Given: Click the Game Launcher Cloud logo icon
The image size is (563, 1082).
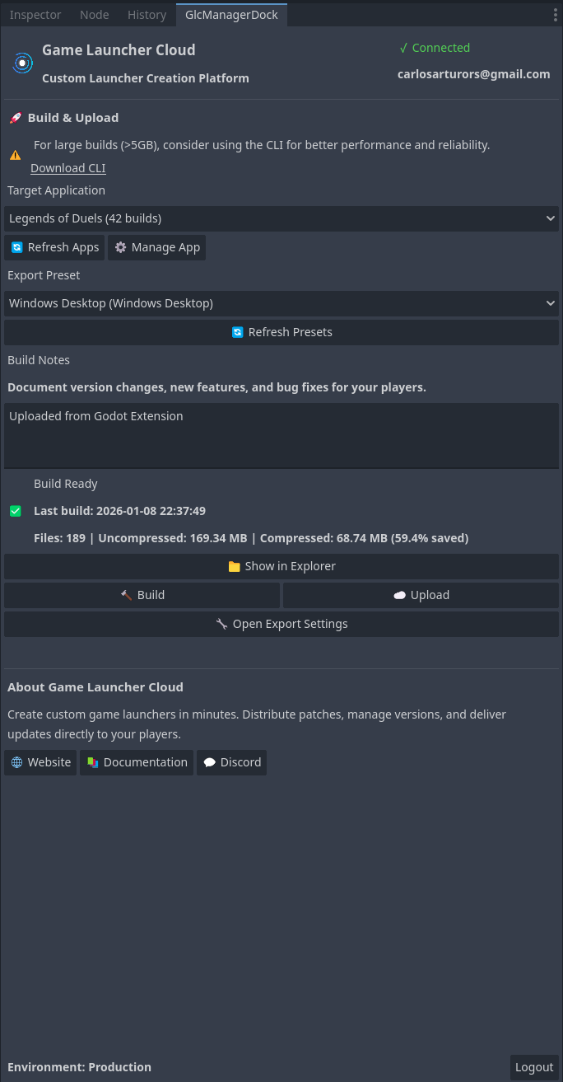Looking at the screenshot, I should 22,63.
